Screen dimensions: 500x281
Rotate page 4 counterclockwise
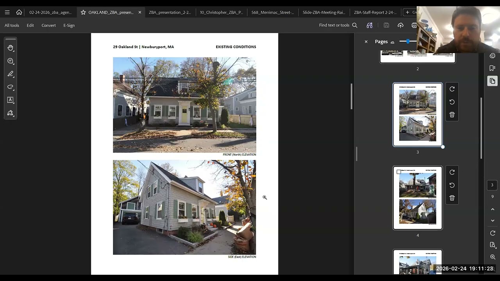click(452, 185)
